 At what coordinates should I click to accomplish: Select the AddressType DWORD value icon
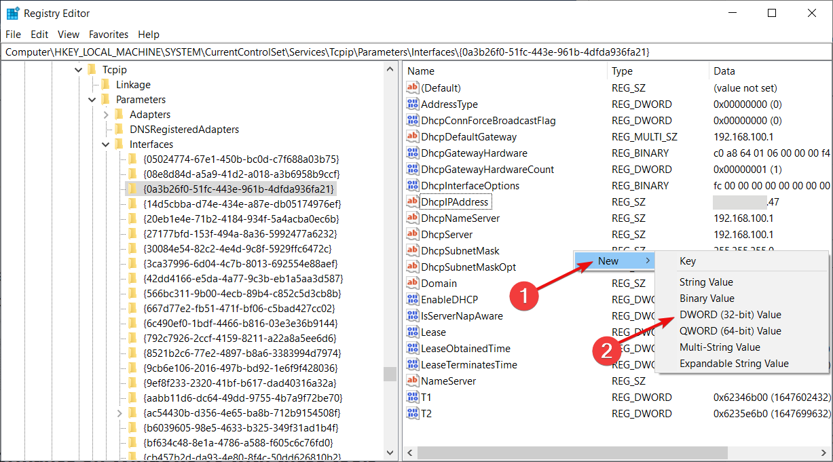412,104
